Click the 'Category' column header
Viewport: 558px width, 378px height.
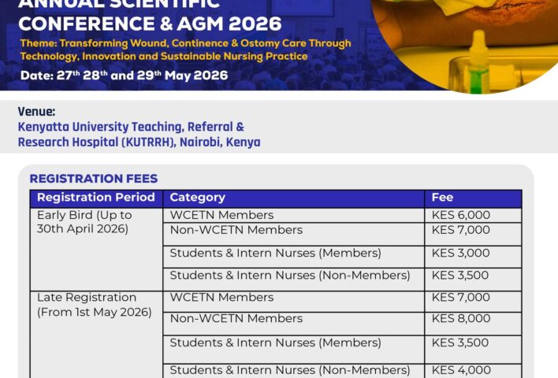pos(294,198)
